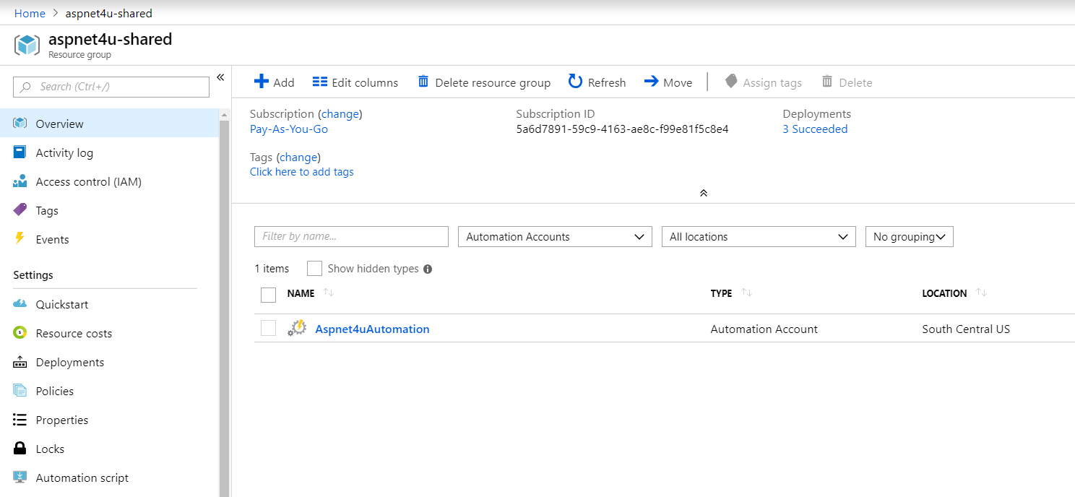
Task: Click the Aspnet4uAutomation gear icon
Action: click(297, 329)
